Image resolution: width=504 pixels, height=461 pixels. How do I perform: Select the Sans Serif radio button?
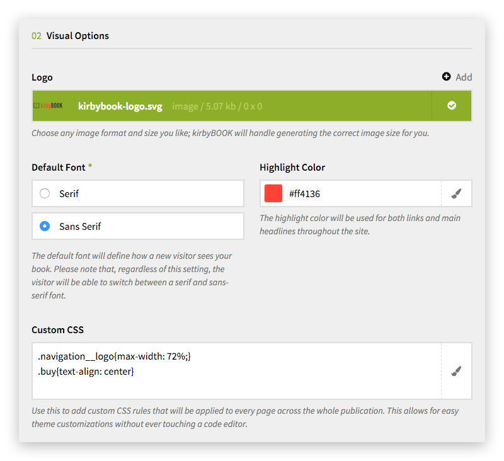(x=45, y=226)
